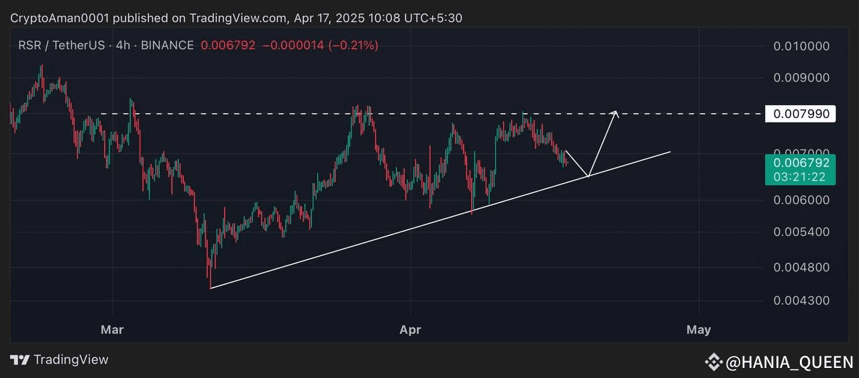Click the 0.009000 price axis label

(x=801, y=78)
